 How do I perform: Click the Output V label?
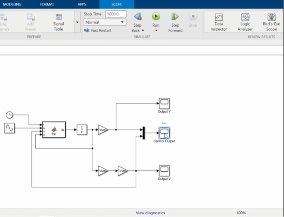pyautogui.click(x=164, y=179)
